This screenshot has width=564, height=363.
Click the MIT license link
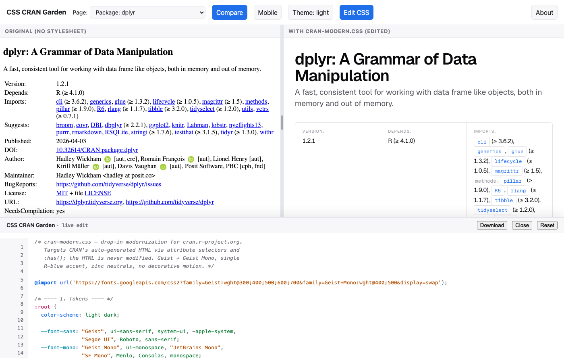62,193
